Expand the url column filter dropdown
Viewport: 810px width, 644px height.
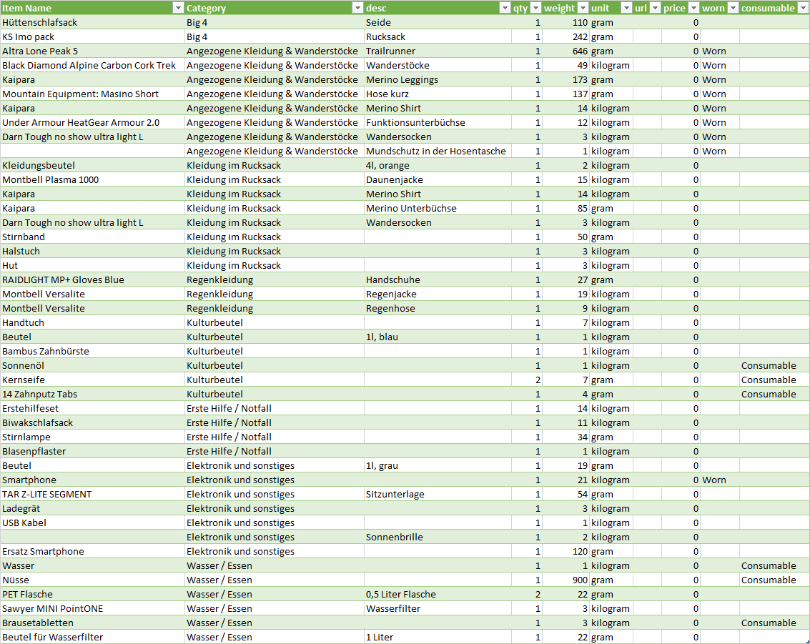tap(655, 8)
